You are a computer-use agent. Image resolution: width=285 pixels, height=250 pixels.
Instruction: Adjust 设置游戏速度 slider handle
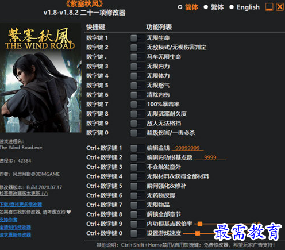click(x=198, y=233)
